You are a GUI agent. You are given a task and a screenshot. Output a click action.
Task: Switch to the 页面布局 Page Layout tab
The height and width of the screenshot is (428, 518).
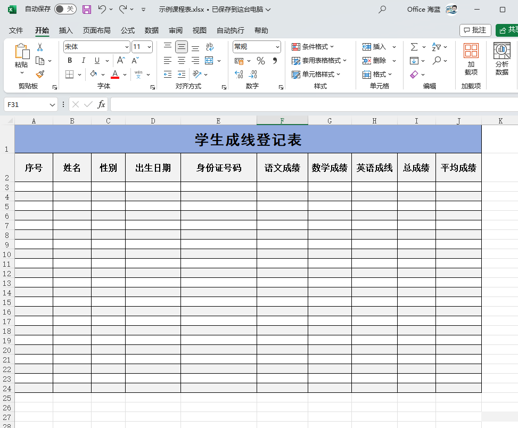(96, 30)
